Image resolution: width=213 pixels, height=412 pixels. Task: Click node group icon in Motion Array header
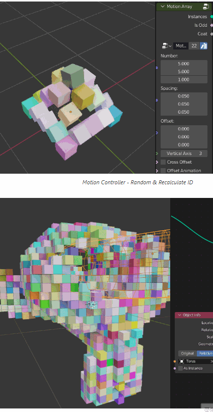pos(206,7)
